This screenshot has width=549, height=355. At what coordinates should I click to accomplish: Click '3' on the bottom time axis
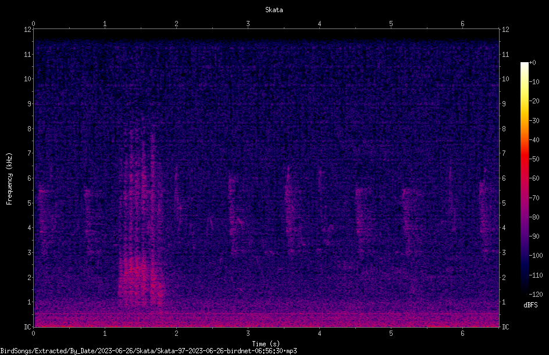[x=248, y=334]
